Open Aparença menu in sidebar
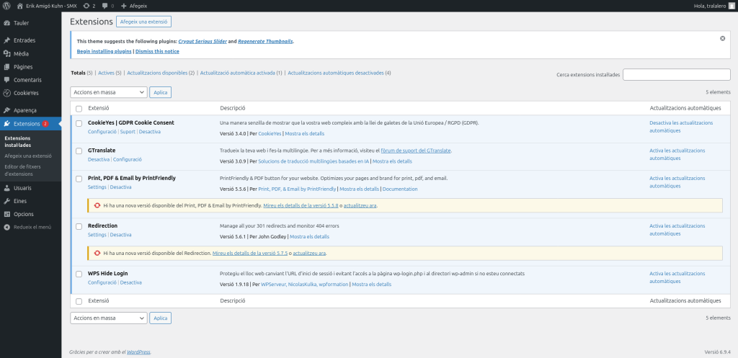This screenshot has height=358, width=738. pyautogui.click(x=25, y=110)
